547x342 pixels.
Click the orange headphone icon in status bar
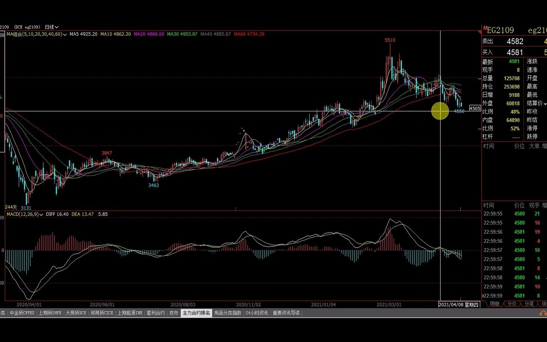(x=543, y=313)
